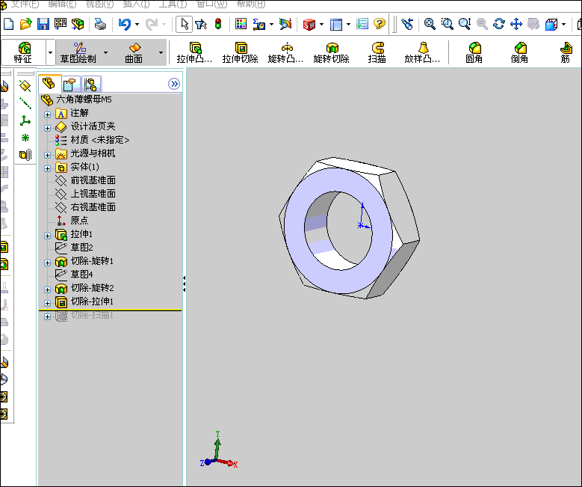Click the Extruded Cut (拉伸切除) tool
Viewport: 582px width, 487px height.
pos(240,53)
